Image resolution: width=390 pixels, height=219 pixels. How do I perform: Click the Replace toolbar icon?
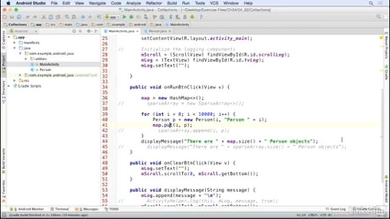coord(74,17)
